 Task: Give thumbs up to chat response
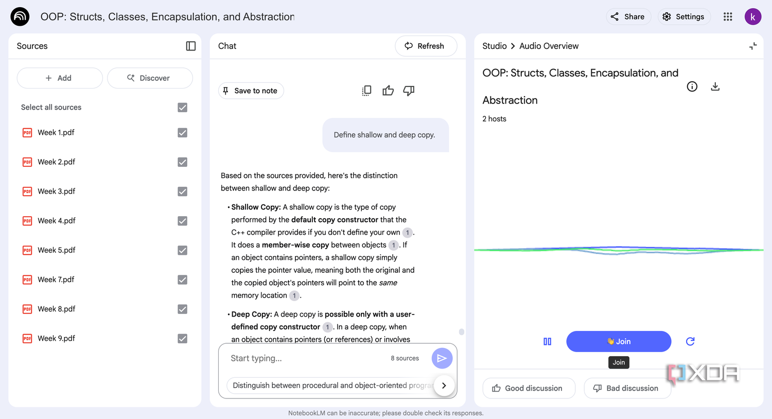click(x=388, y=91)
